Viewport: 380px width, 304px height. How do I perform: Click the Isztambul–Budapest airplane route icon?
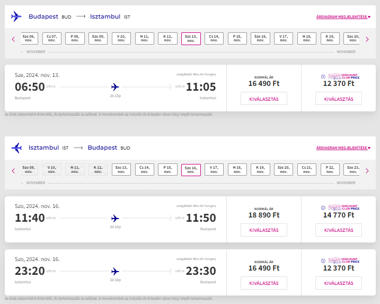pyautogui.click(x=16, y=147)
